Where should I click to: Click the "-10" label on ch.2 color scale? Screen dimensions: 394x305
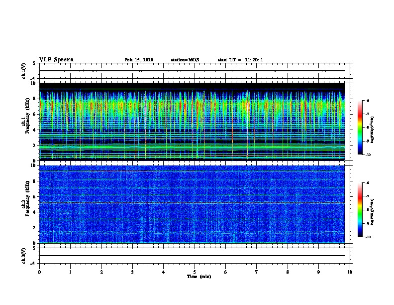coord(368,237)
